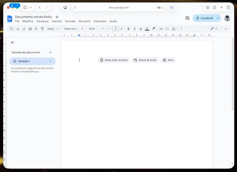
Task: Open the Formato menu
Action: 70,21
